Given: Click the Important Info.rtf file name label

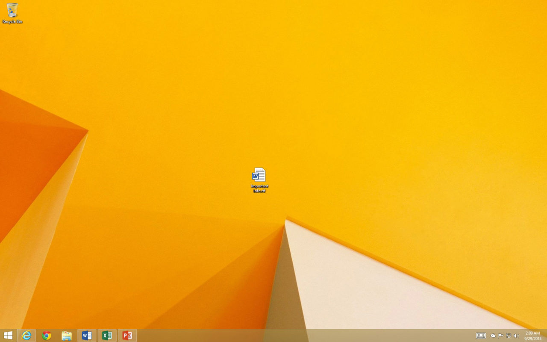Looking at the screenshot, I should tap(259, 189).
